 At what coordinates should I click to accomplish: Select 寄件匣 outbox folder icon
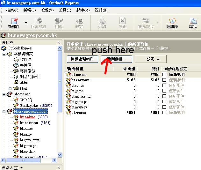pos(16,65)
